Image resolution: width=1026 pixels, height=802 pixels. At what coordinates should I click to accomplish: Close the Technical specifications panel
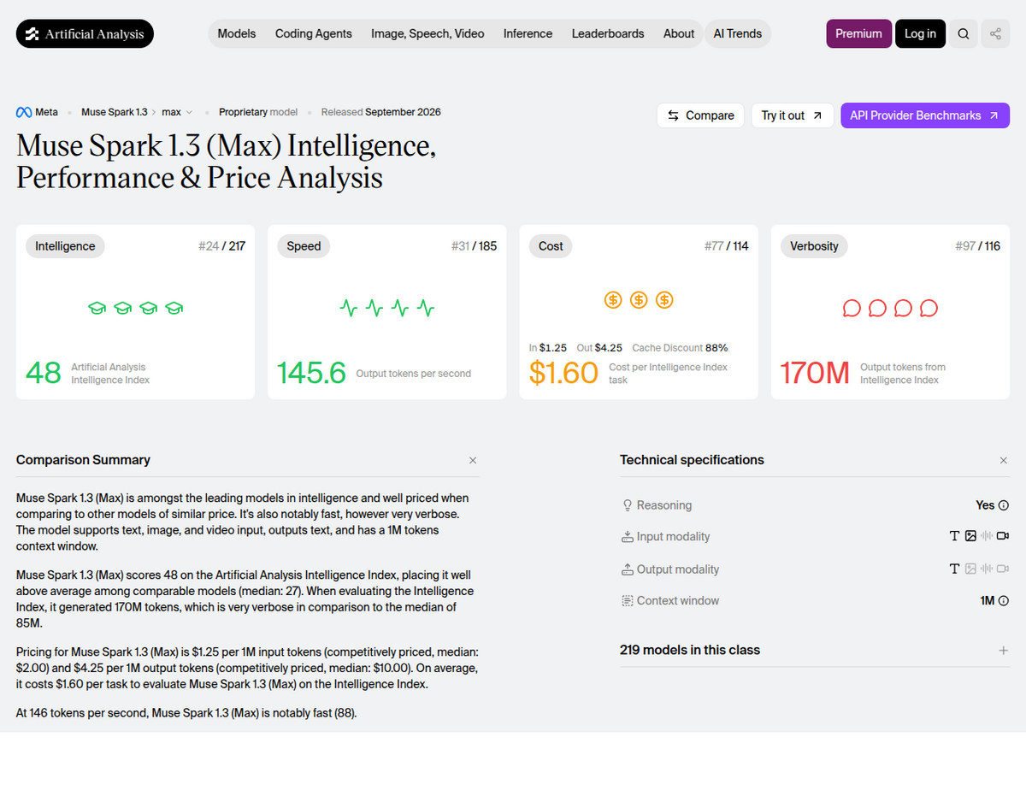1004,460
